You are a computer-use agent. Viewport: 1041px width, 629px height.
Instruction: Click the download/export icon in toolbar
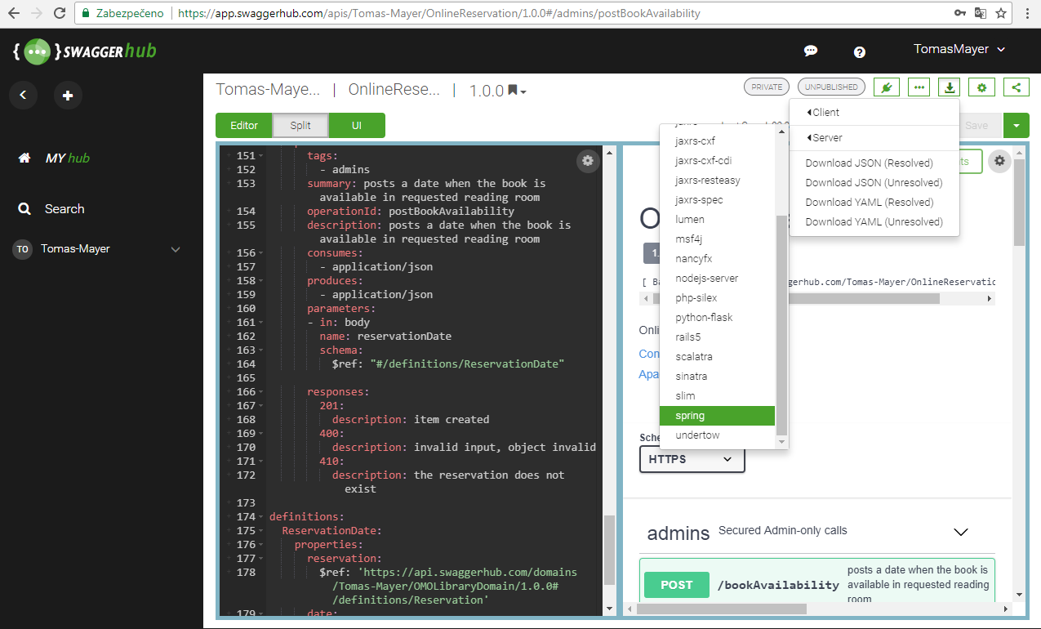click(x=950, y=87)
